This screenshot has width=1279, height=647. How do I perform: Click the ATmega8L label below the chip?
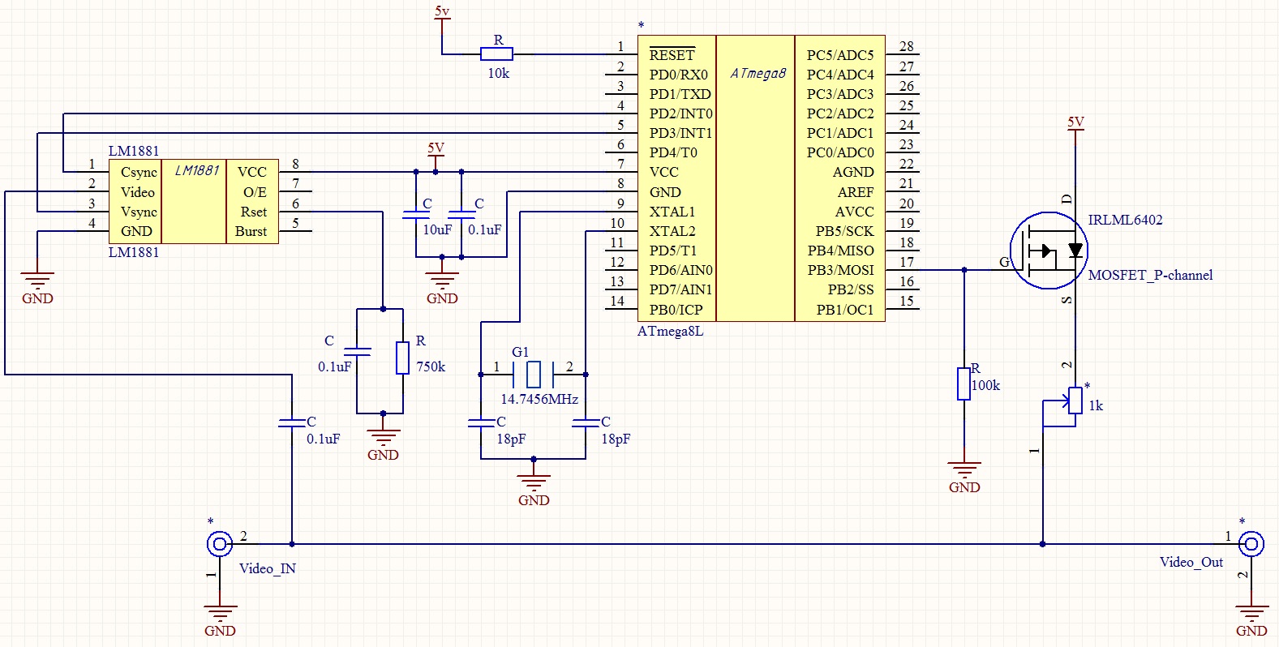670,331
